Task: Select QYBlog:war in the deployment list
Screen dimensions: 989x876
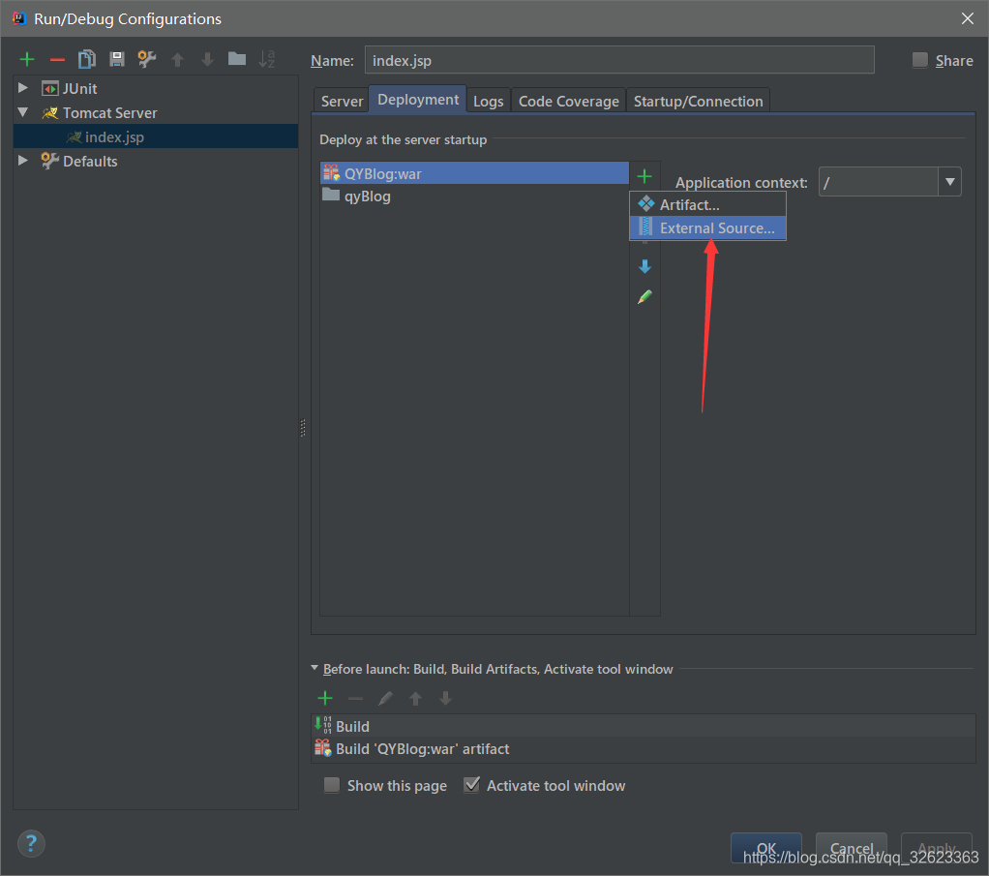Action: (x=474, y=173)
